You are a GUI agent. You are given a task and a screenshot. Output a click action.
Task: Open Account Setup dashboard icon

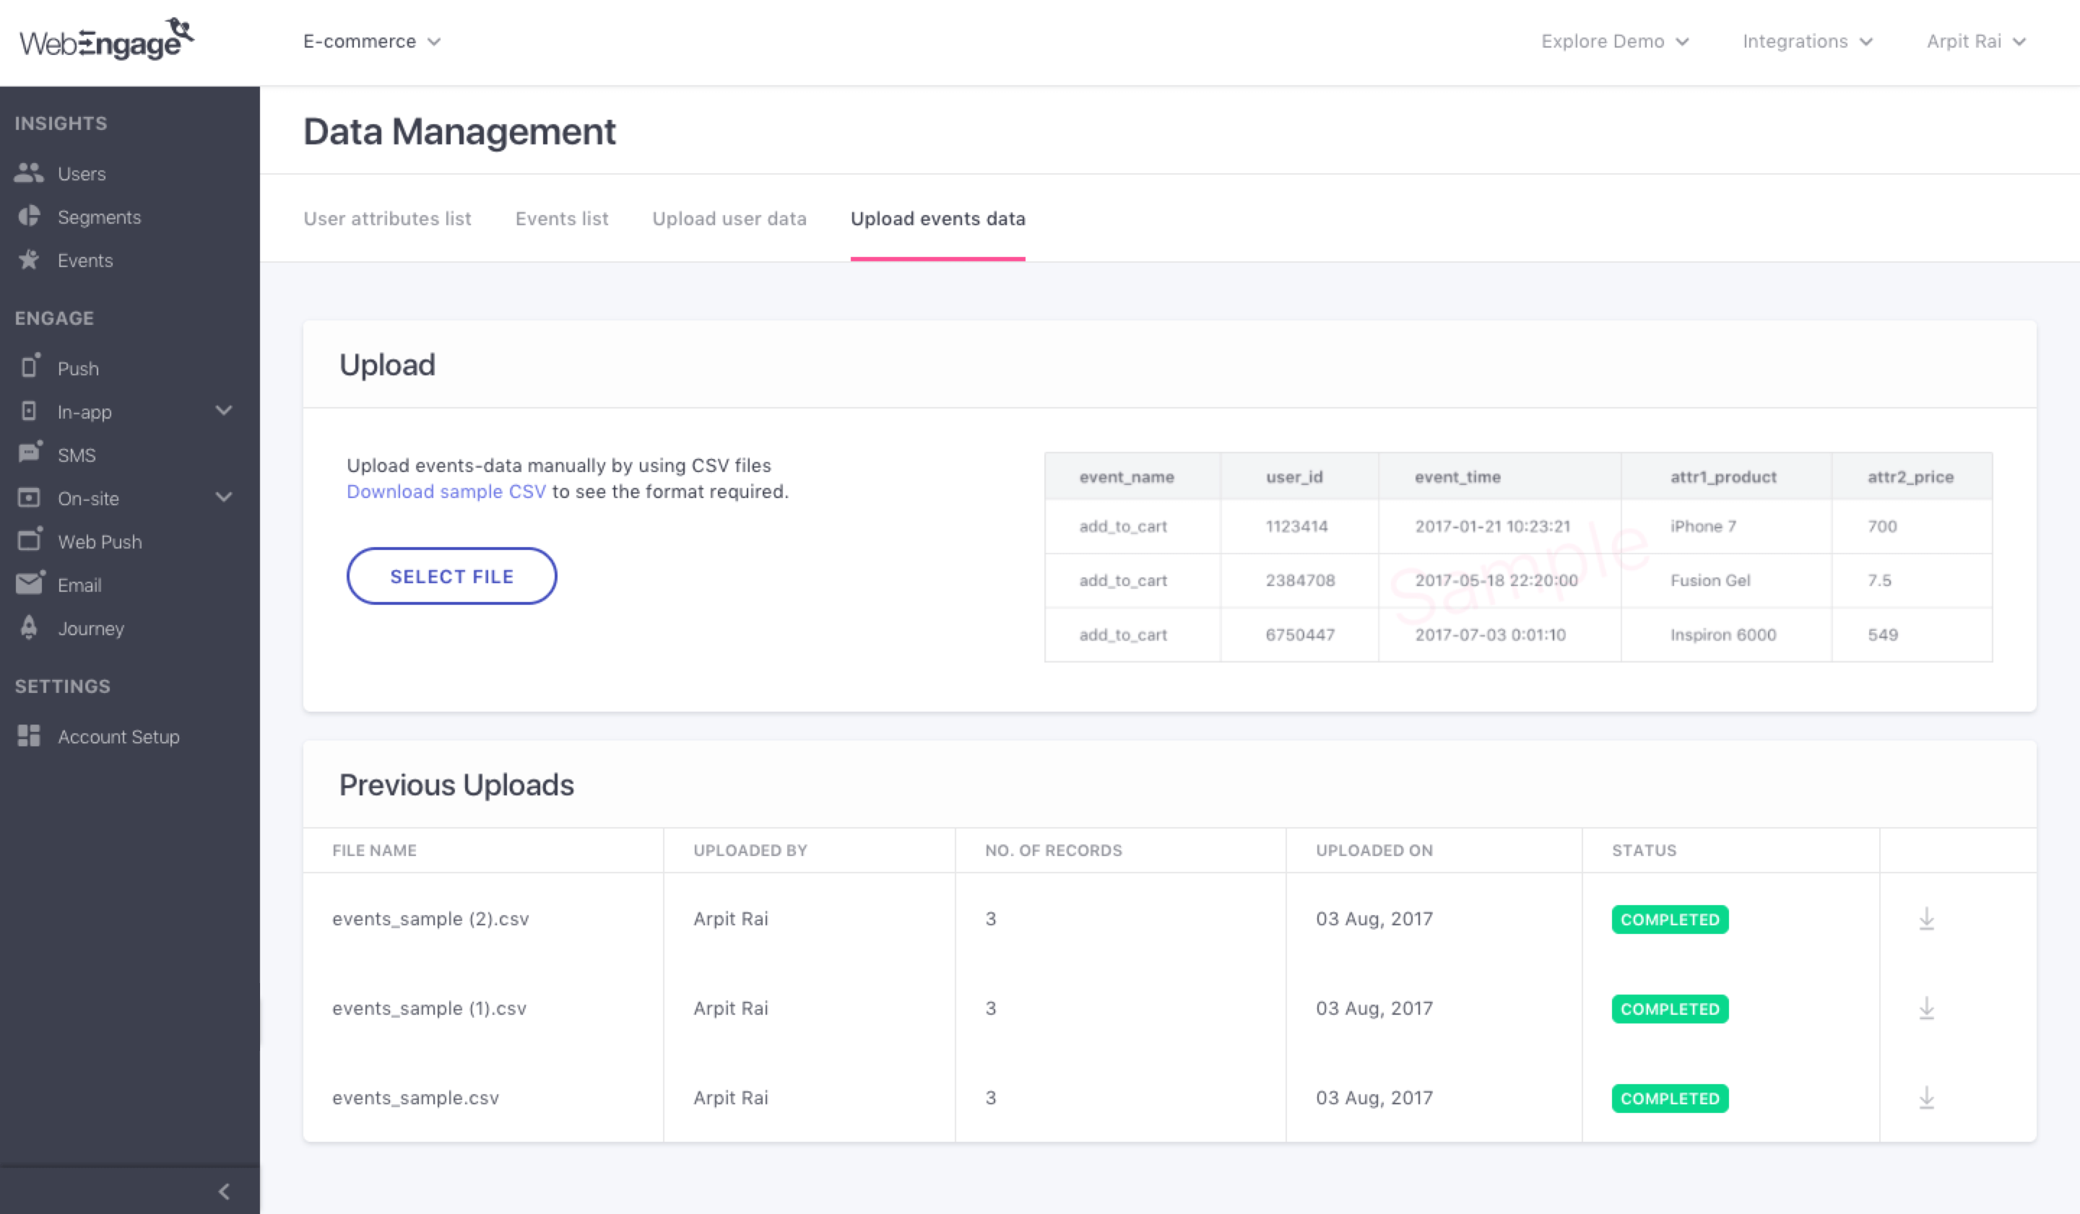(x=29, y=735)
